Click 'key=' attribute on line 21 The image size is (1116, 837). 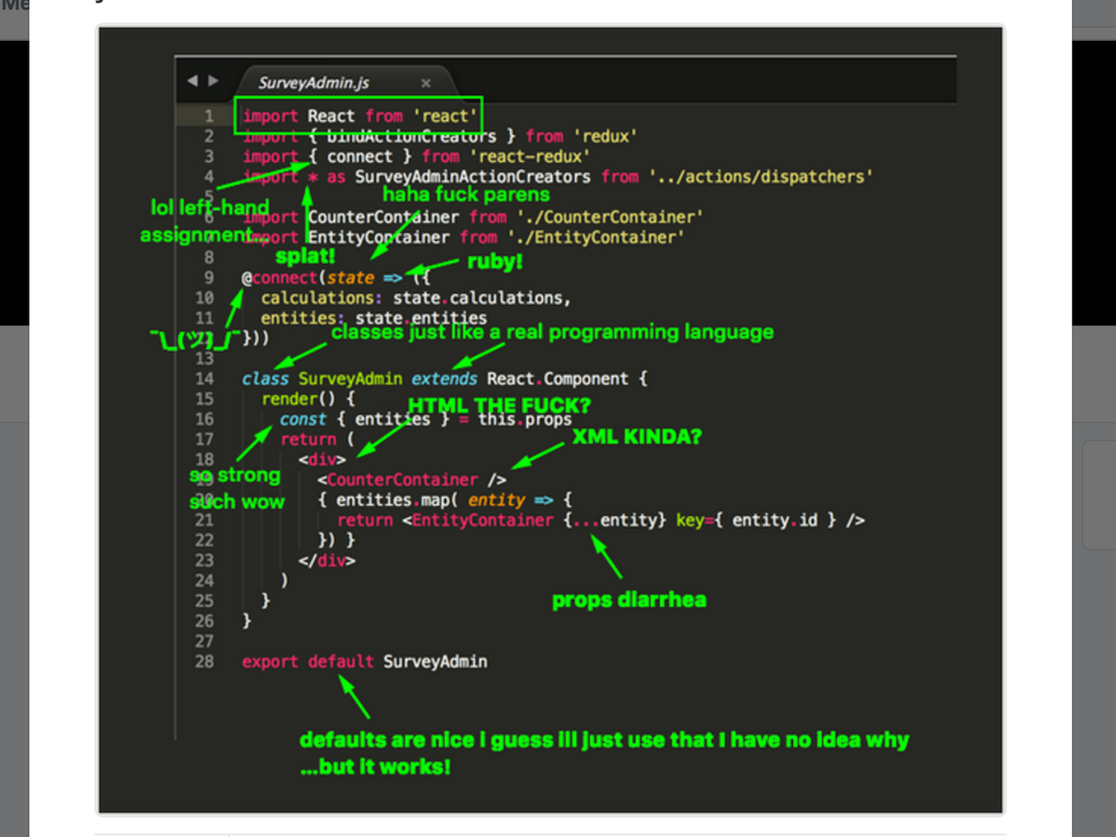point(694,521)
